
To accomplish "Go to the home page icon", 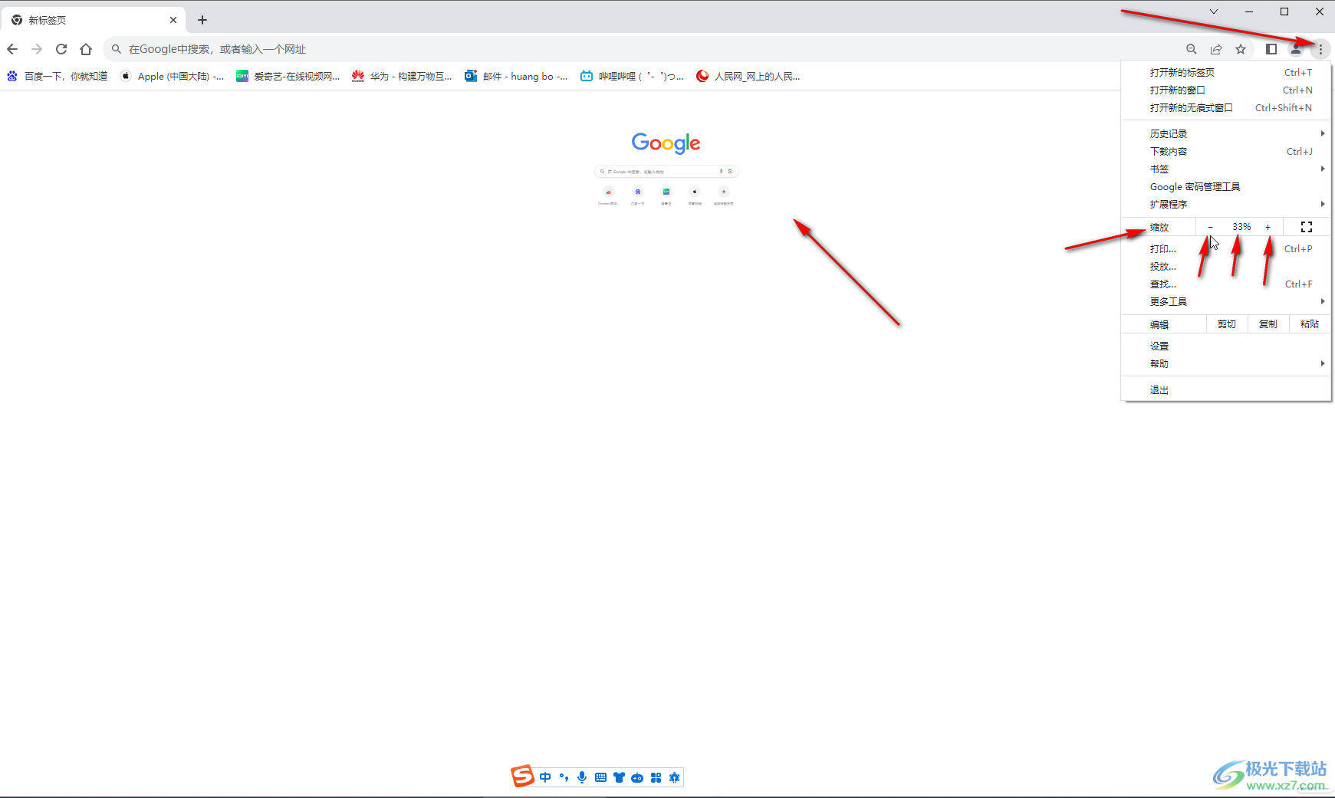I will [x=86, y=49].
